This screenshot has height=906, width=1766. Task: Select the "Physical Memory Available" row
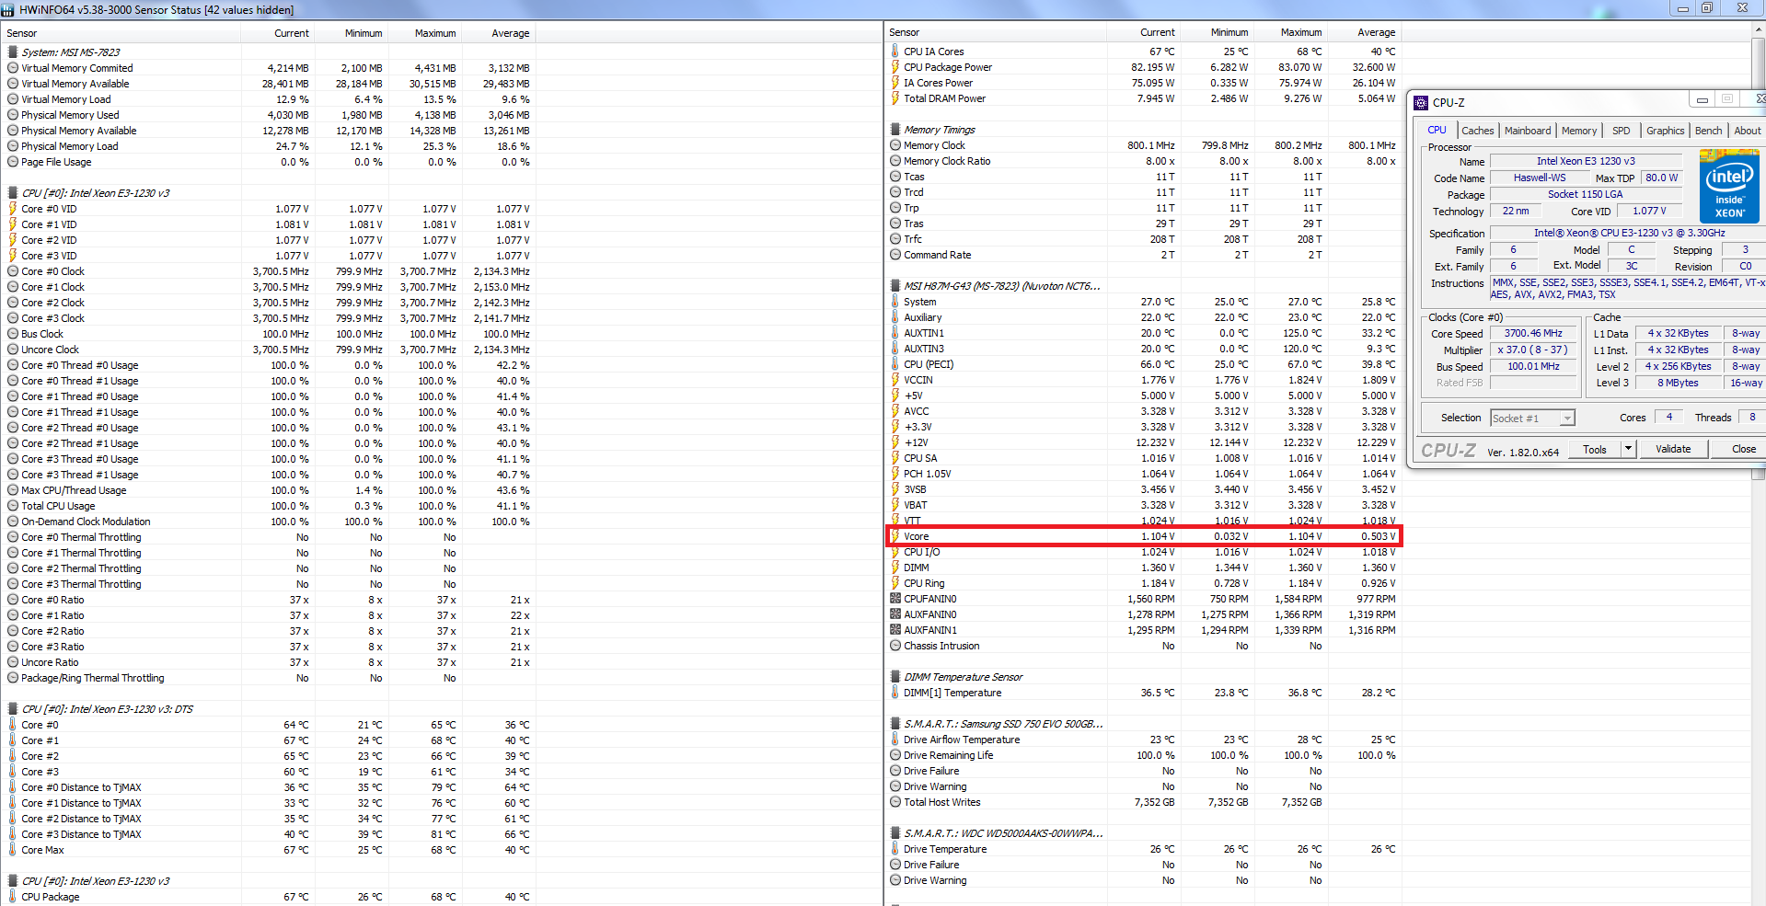(269, 131)
